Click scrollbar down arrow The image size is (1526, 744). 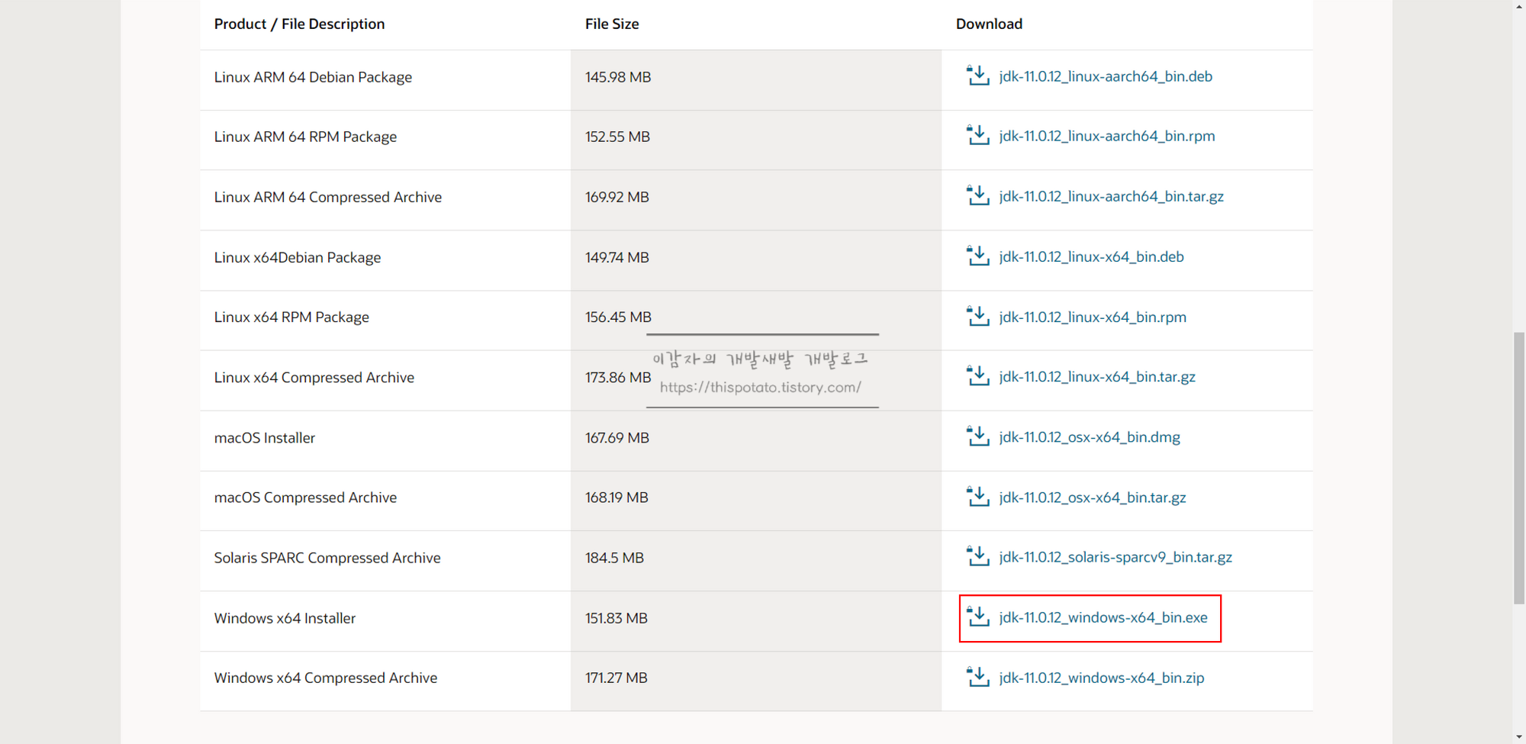point(1519,737)
